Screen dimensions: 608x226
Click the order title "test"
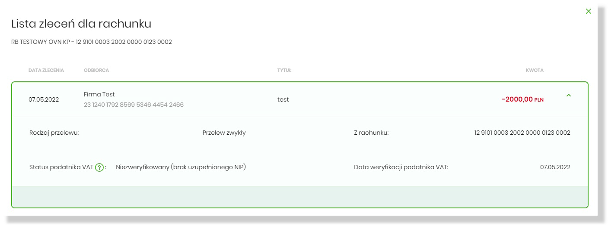point(283,100)
